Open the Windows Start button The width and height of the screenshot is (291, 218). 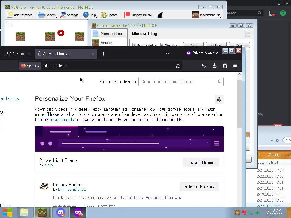pyautogui.click(x=7, y=212)
